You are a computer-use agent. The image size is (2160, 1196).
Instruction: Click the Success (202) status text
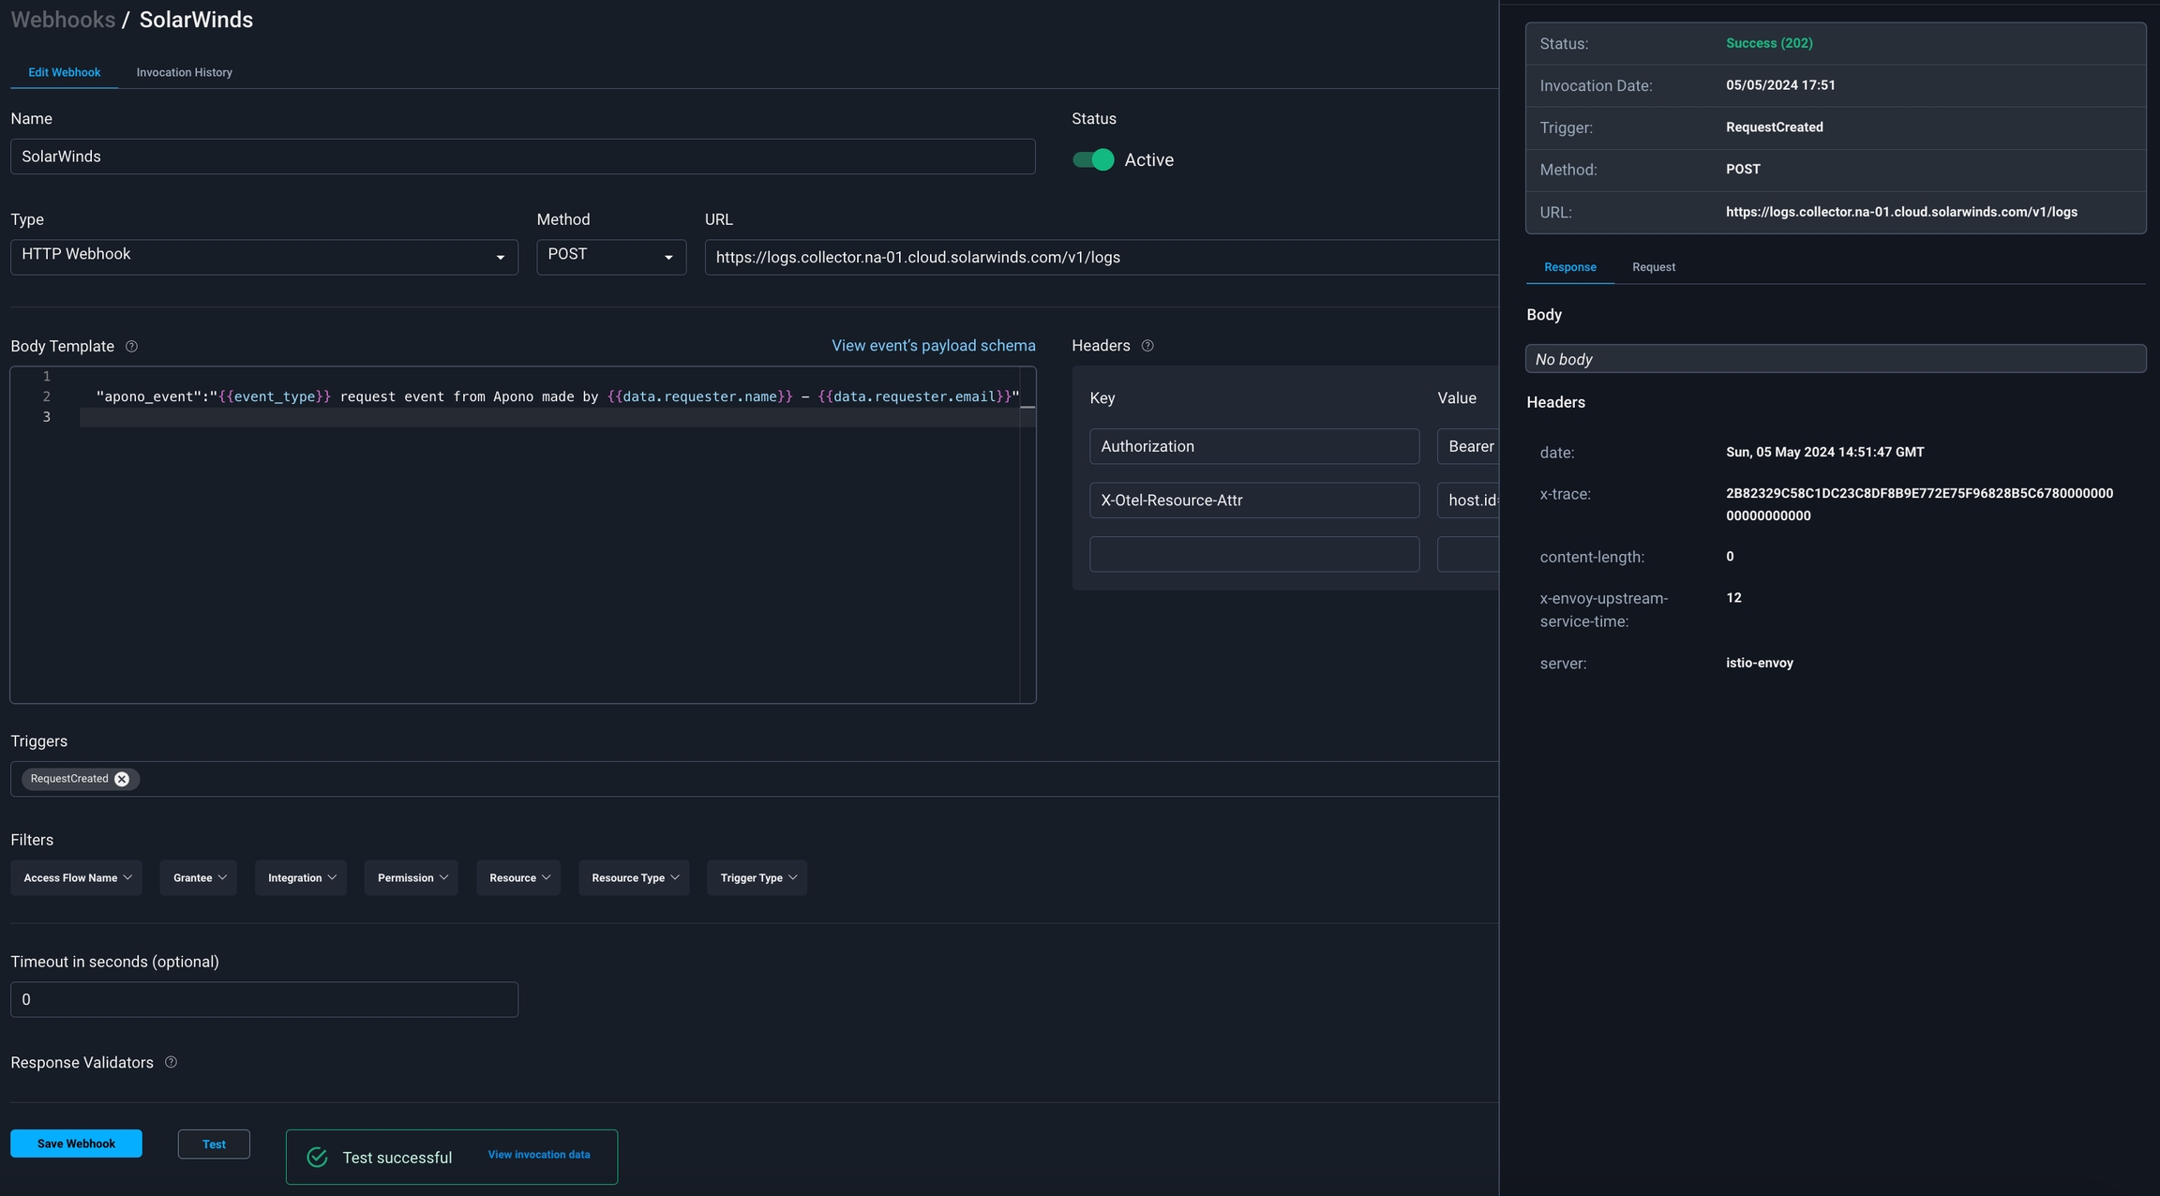click(x=1769, y=43)
